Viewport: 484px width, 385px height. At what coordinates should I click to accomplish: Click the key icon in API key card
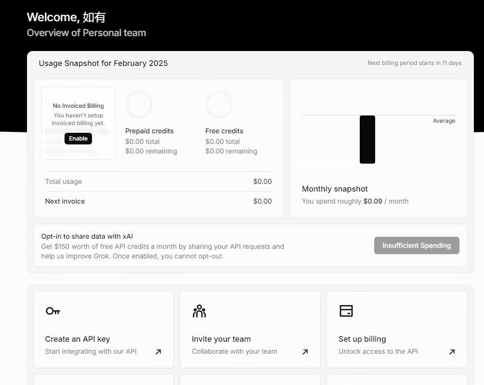(53, 311)
